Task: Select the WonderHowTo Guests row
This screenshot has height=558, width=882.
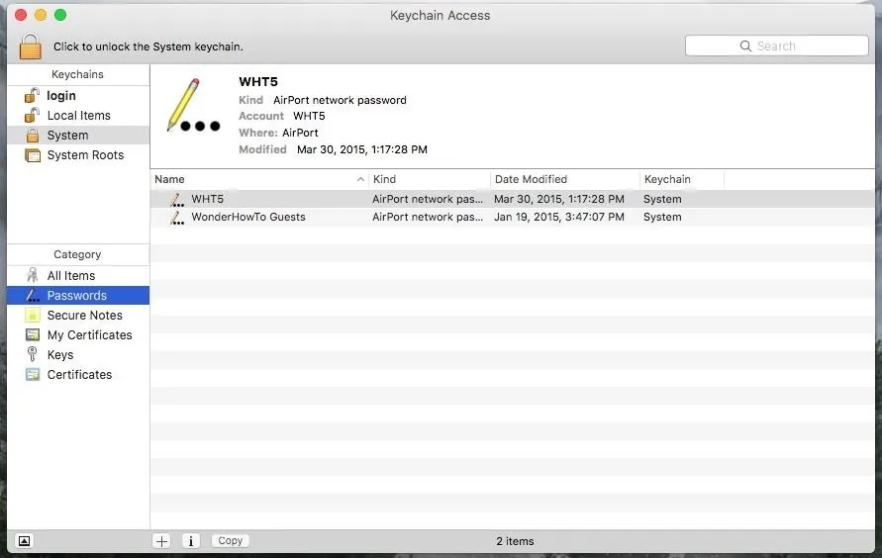Action: tap(513, 217)
